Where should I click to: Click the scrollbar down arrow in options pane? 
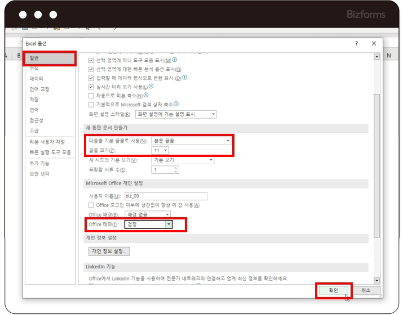point(377,281)
